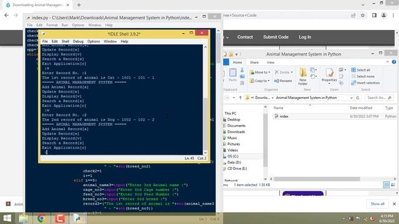
Task: Create a New folder in Explorer
Action: pos(303,77)
